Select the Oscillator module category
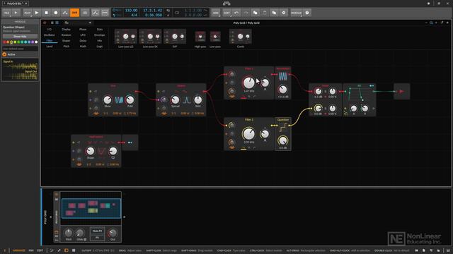Viewport: 453px width, 254px height. 50,35
